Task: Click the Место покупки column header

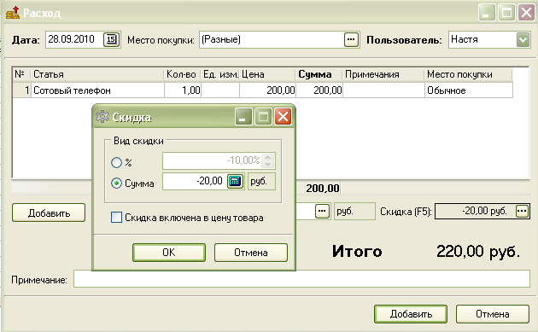Action: click(468, 74)
